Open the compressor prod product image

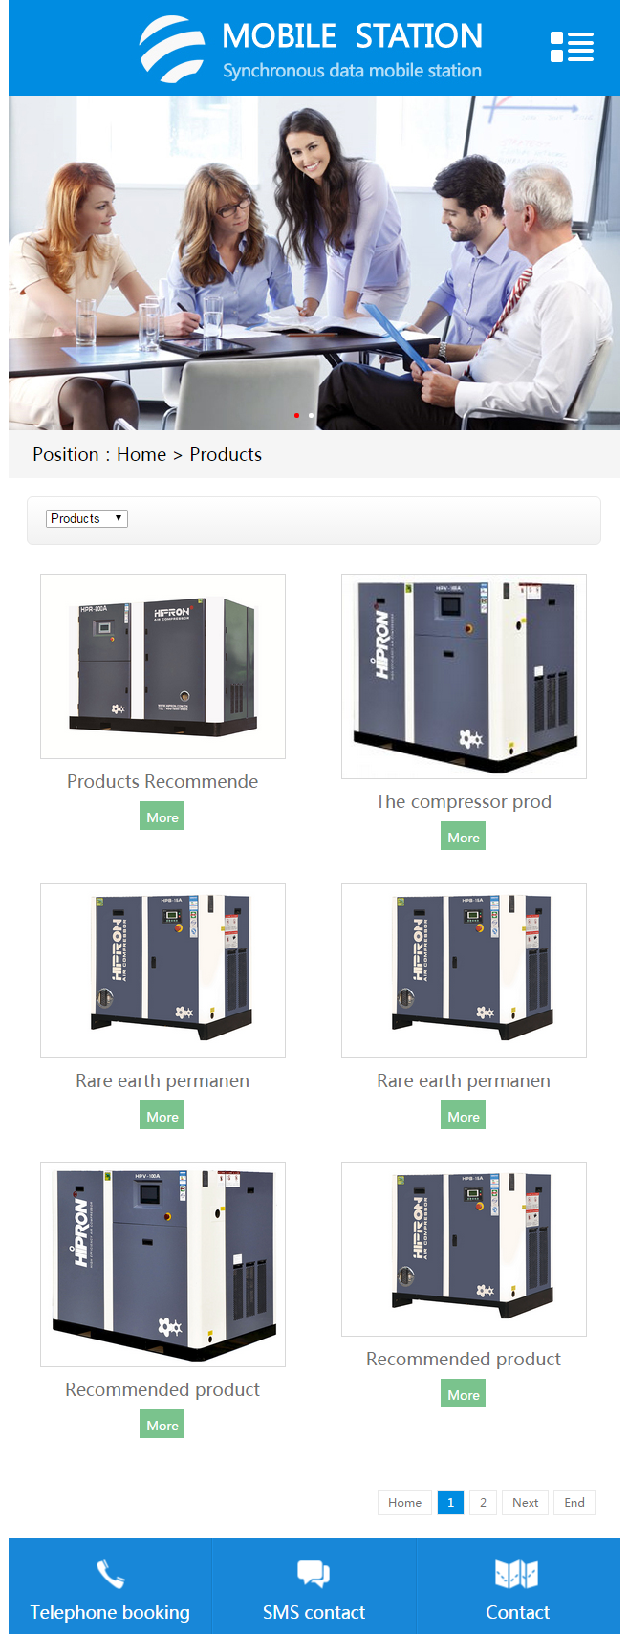click(x=464, y=676)
